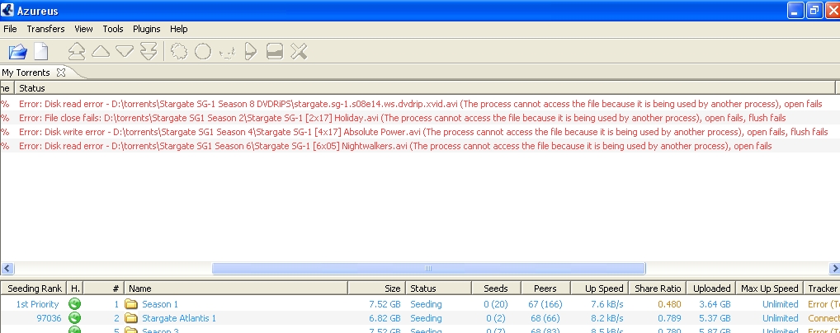Open the Tools menu
Screen dimensions: 840x333
(113, 29)
